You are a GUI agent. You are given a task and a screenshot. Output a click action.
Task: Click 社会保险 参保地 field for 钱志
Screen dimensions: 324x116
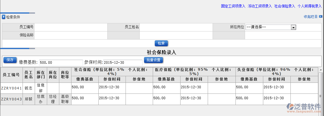pos(139,88)
